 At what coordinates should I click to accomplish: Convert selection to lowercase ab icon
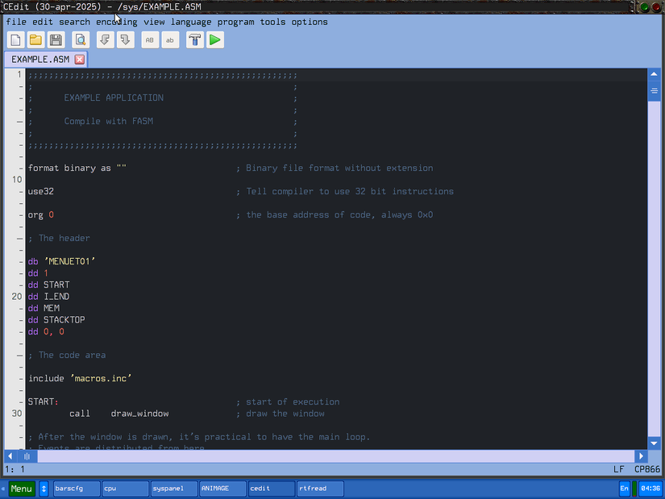[170, 40]
